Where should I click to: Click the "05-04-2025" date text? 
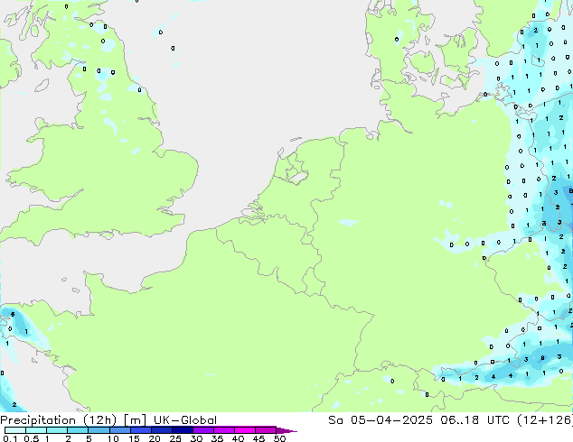click(x=391, y=420)
